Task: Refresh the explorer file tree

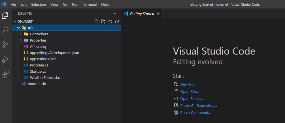Action: (x=110, y=21)
